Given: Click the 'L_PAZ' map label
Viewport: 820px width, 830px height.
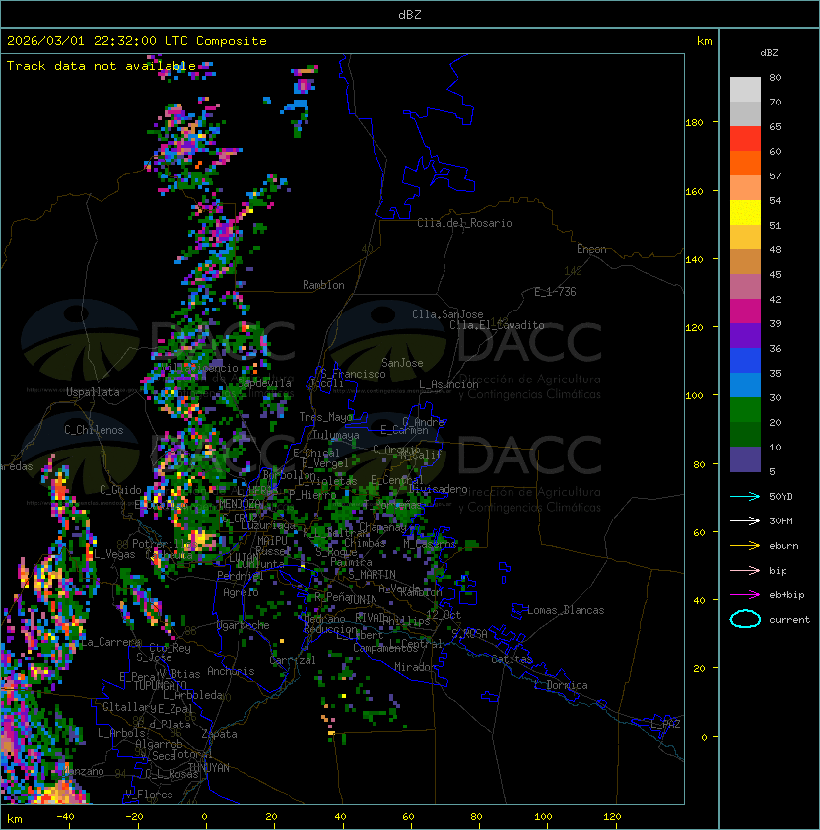Looking at the screenshot, I should (x=665, y=725).
